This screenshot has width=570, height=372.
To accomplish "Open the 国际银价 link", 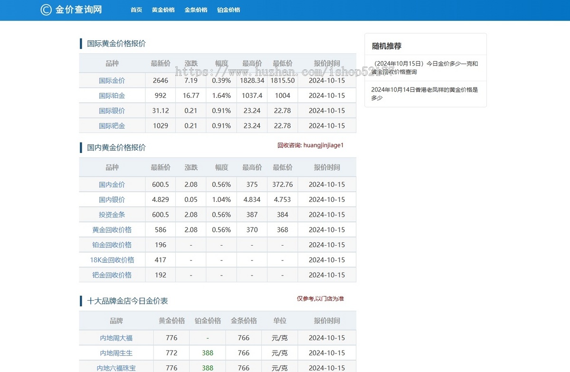I will click(x=112, y=111).
